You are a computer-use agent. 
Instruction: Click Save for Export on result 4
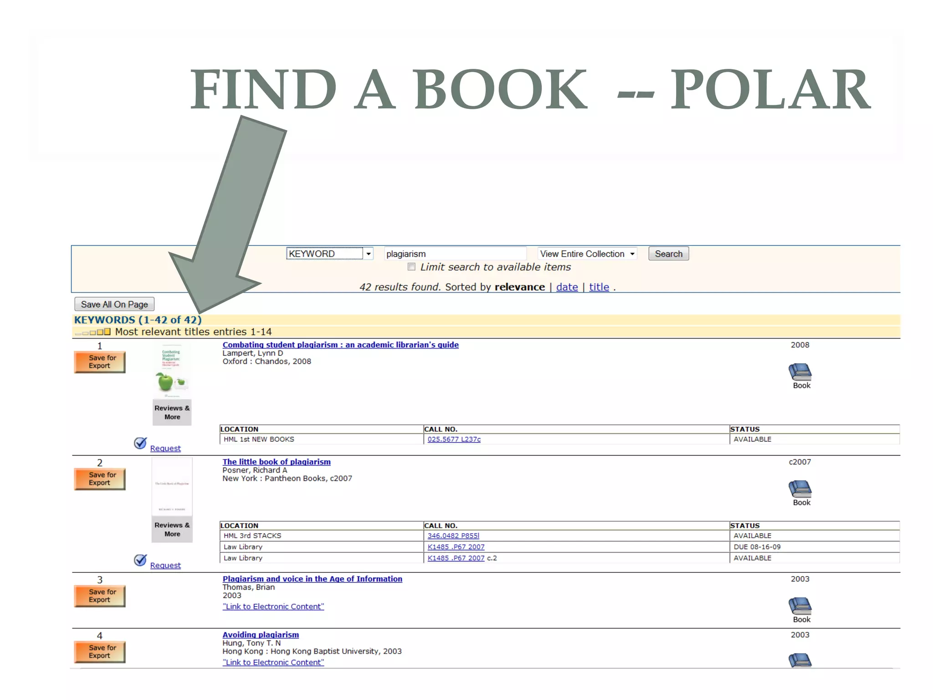100,652
